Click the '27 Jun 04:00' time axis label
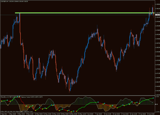The height and width of the screenshot is (115, 160). (143, 114)
